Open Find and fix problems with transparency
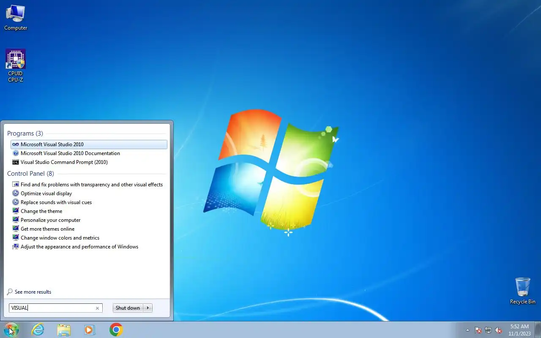The height and width of the screenshot is (338, 541). tap(89, 185)
